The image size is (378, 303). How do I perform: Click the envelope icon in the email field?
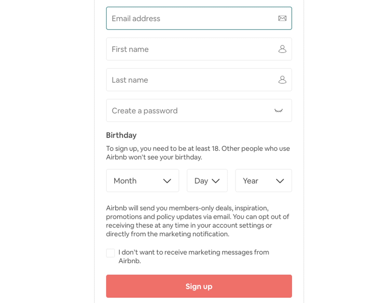[282, 18]
